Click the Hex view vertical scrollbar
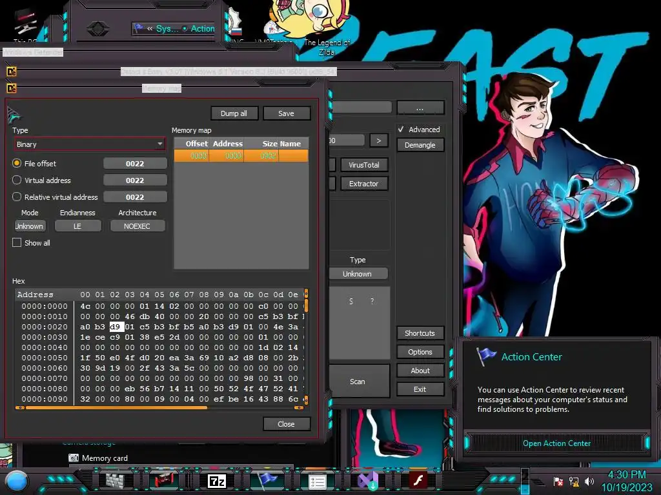The height and width of the screenshot is (495, 661). 306,345
